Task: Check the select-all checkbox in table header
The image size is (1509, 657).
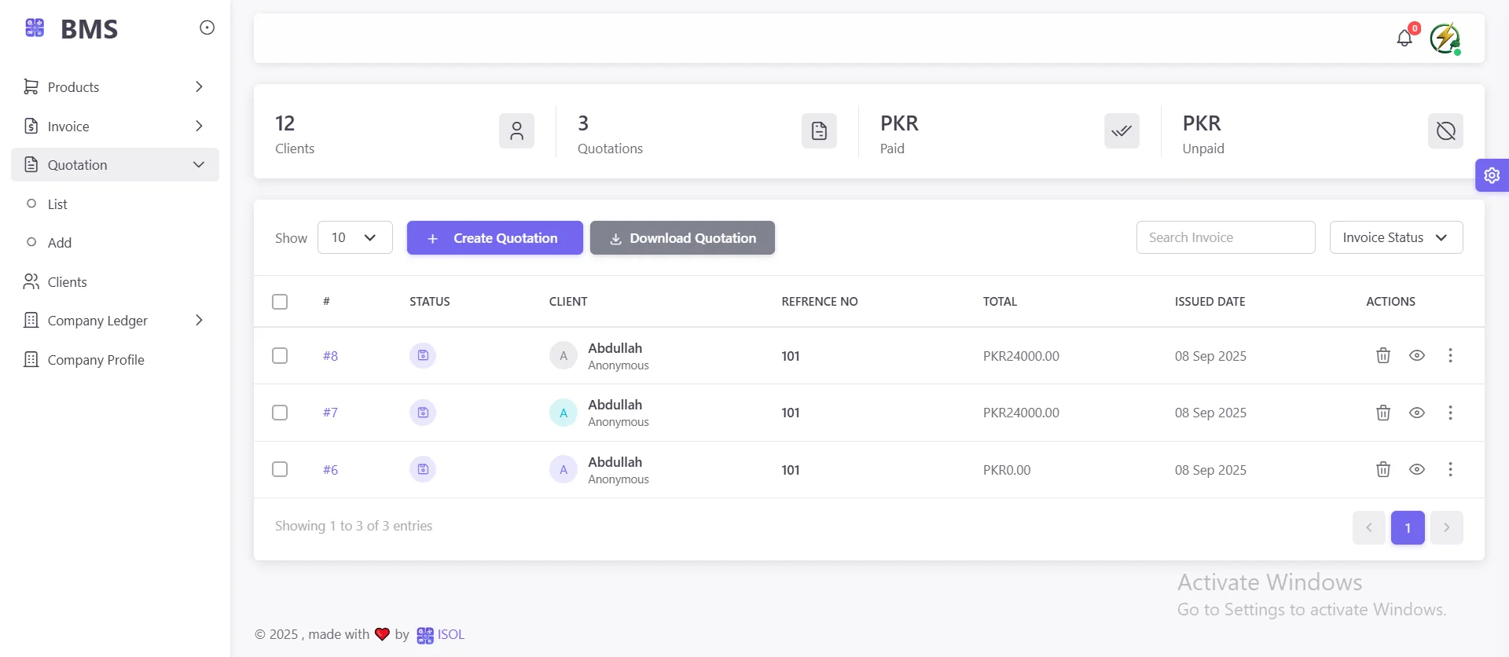Action: click(x=280, y=302)
